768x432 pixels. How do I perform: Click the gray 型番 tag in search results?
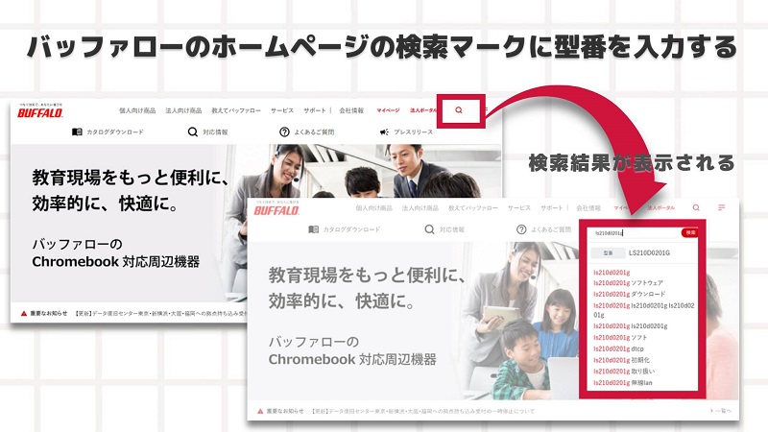(608, 253)
